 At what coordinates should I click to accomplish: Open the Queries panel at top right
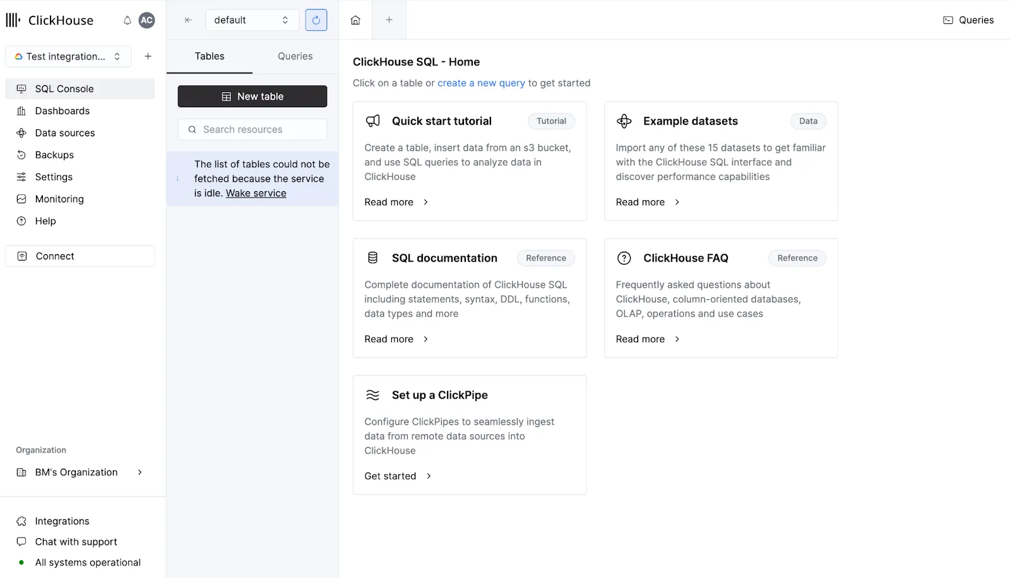click(968, 20)
